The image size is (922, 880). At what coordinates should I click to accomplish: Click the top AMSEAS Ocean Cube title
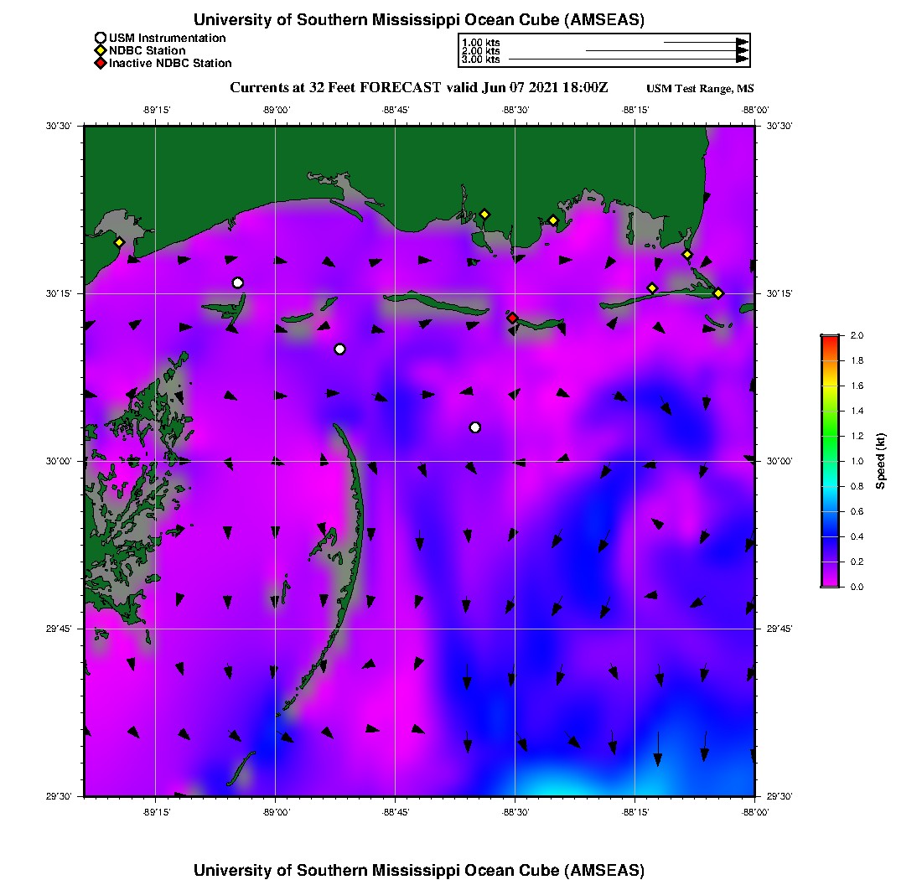[419, 19]
